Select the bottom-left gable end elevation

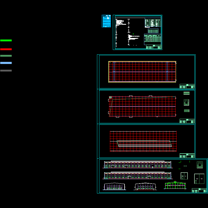click(114, 186)
